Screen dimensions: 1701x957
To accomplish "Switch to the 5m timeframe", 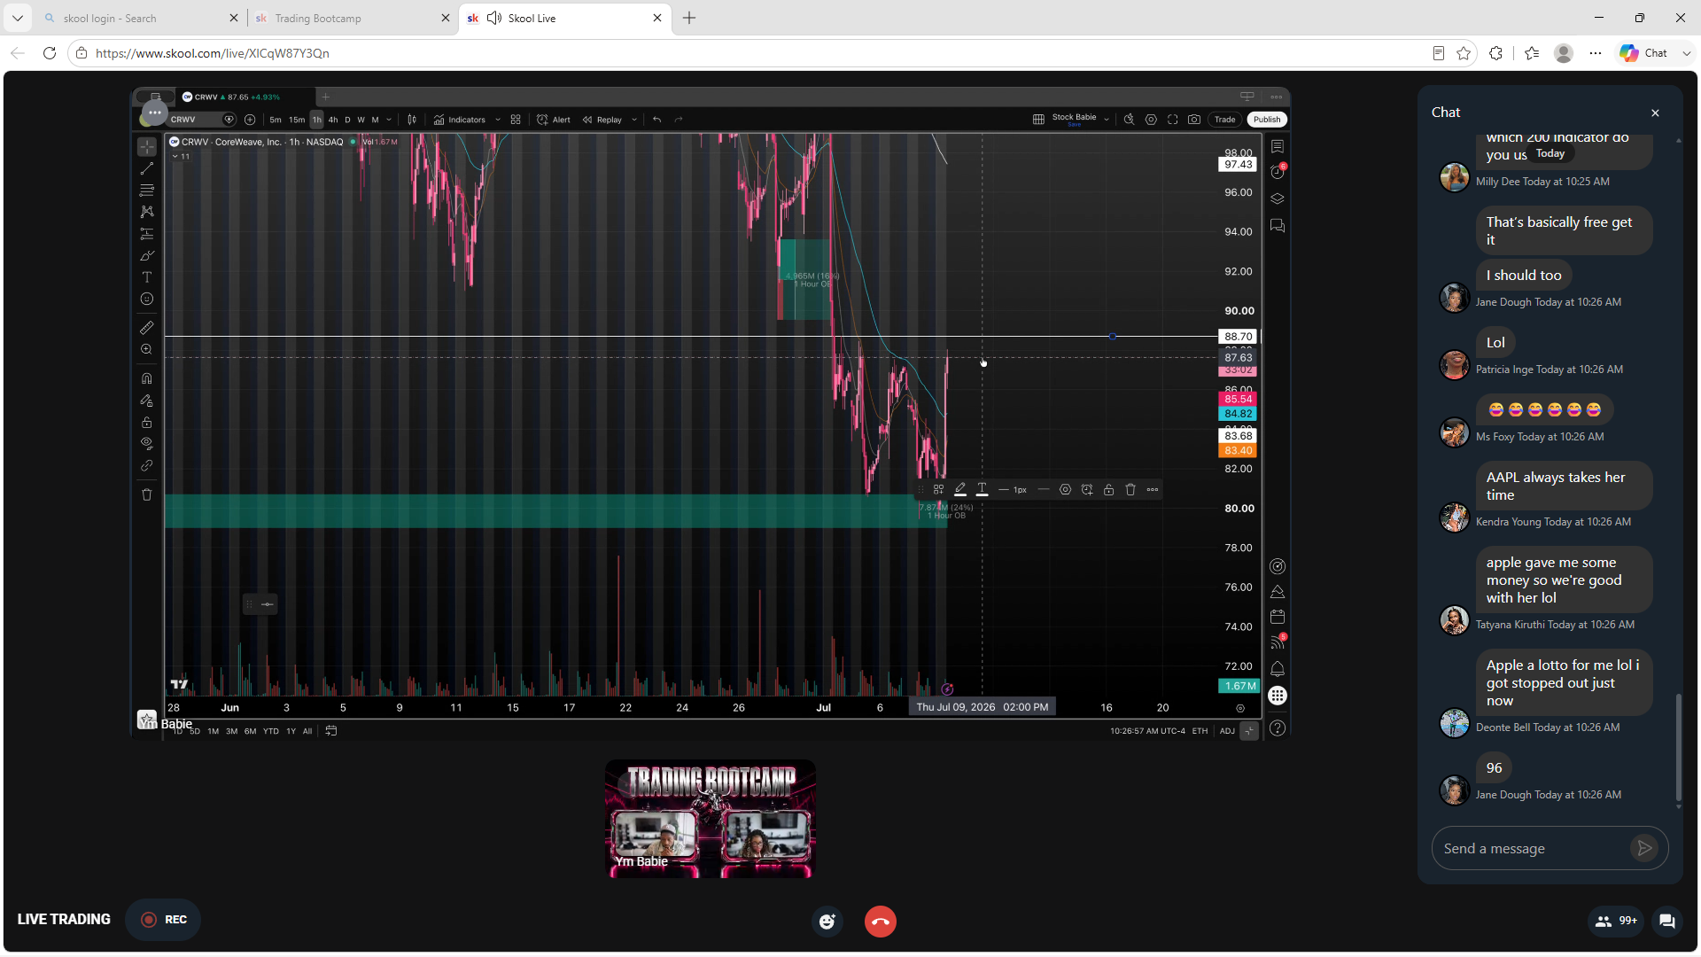I will (276, 120).
